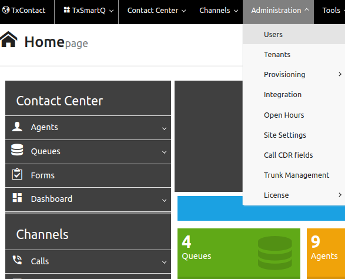
Task: Click the Calls phone icon
Action: click(x=17, y=260)
